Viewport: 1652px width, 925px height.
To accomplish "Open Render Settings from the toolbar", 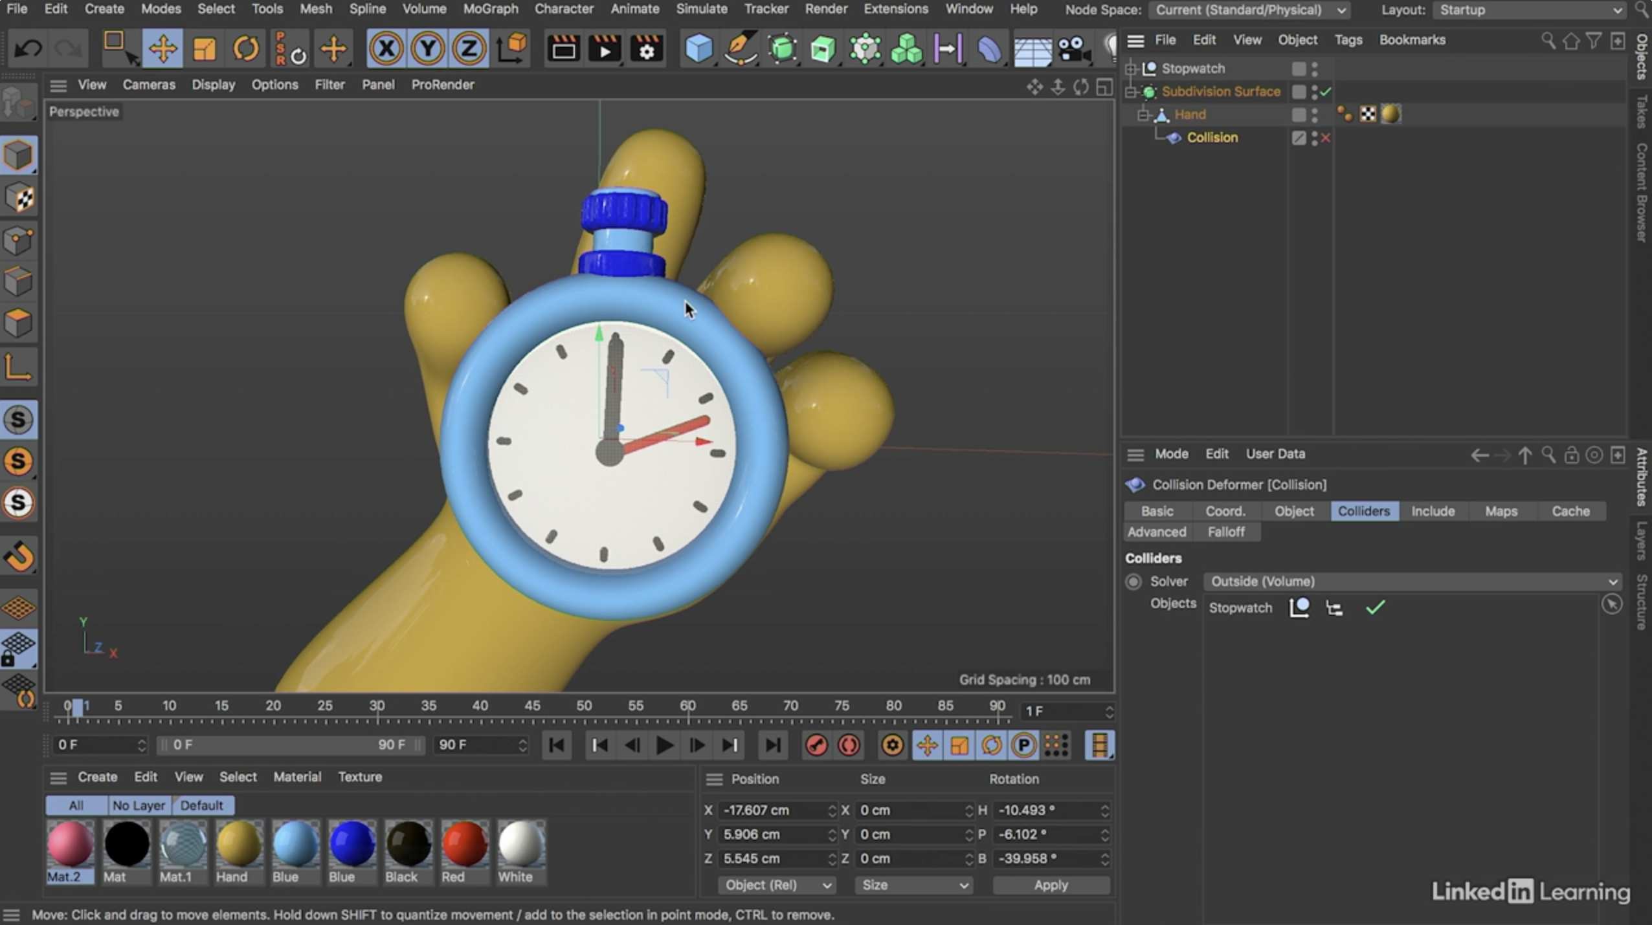I will (x=645, y=48).
